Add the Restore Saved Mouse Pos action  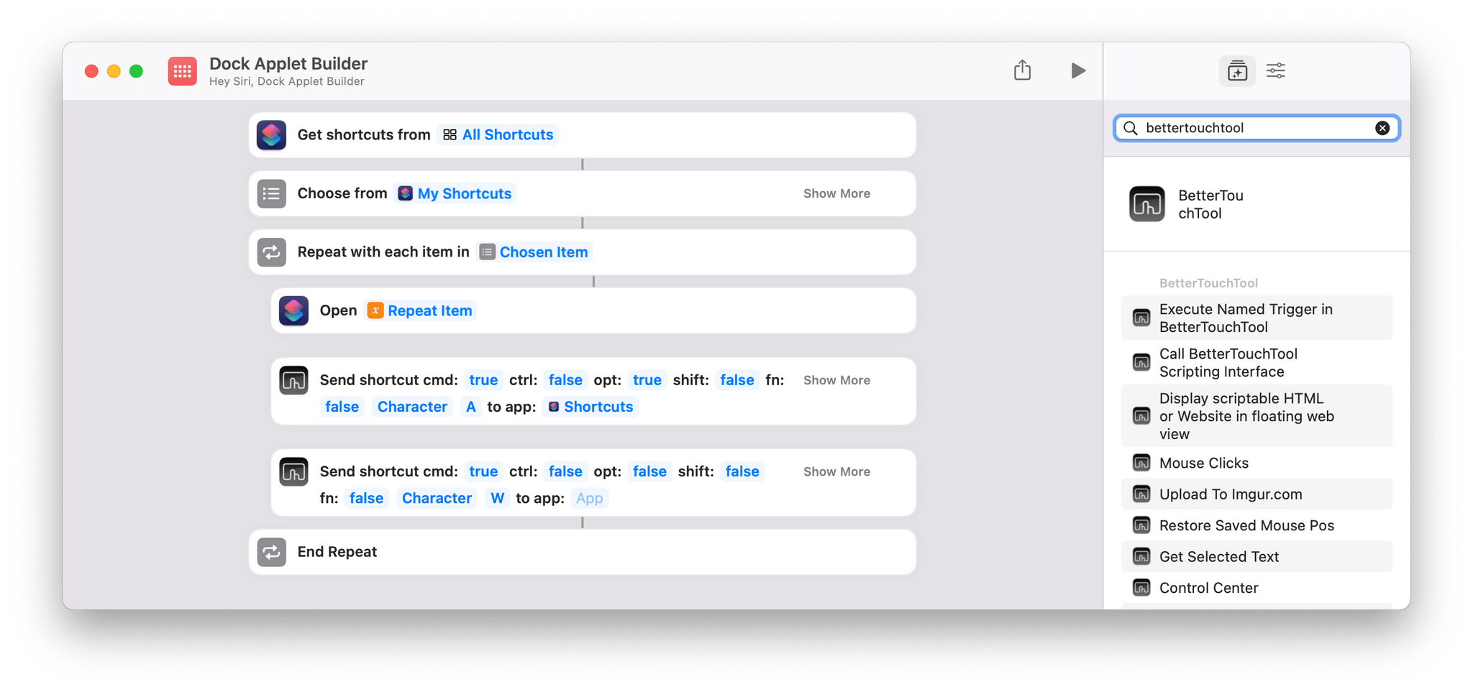pos(1257,525)
